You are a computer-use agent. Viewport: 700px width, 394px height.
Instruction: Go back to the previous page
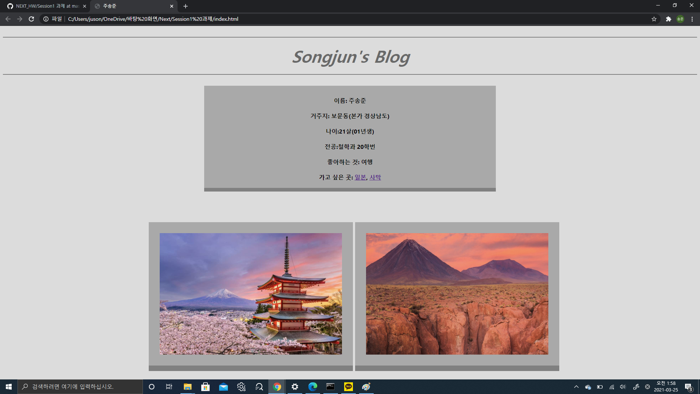(x=8, y=19)
